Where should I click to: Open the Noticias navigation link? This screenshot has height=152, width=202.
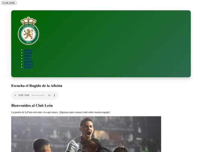(28, 53)
